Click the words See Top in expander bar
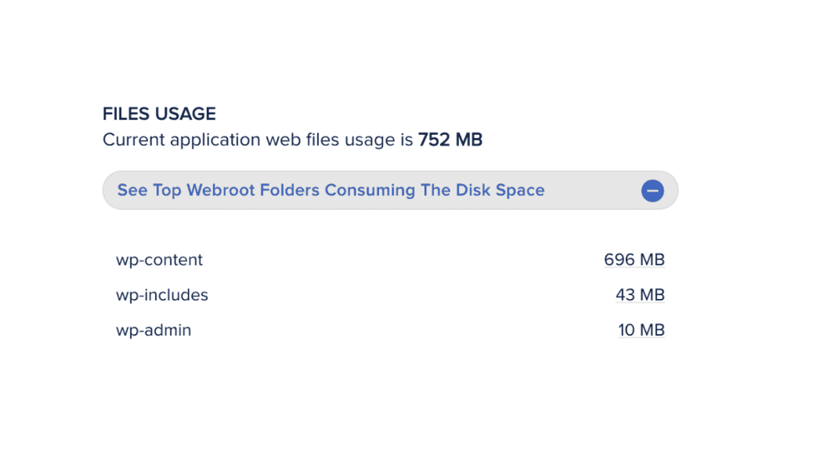This screenshot has height=471, width=838. click(x=149, y=190)
